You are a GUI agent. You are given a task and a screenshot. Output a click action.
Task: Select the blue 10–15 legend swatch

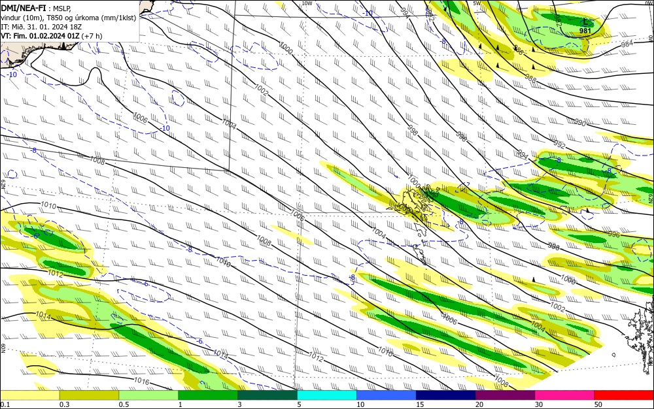[387, 395]
